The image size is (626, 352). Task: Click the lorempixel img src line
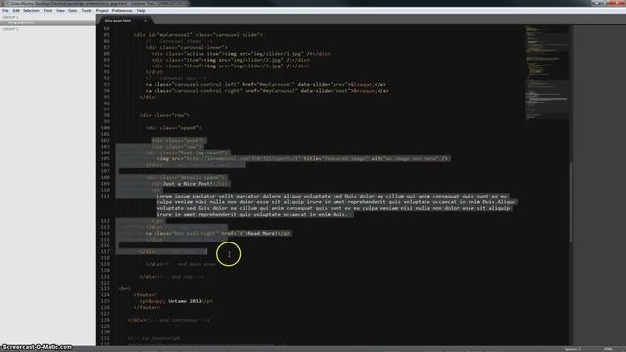click(x=303, y=158)
